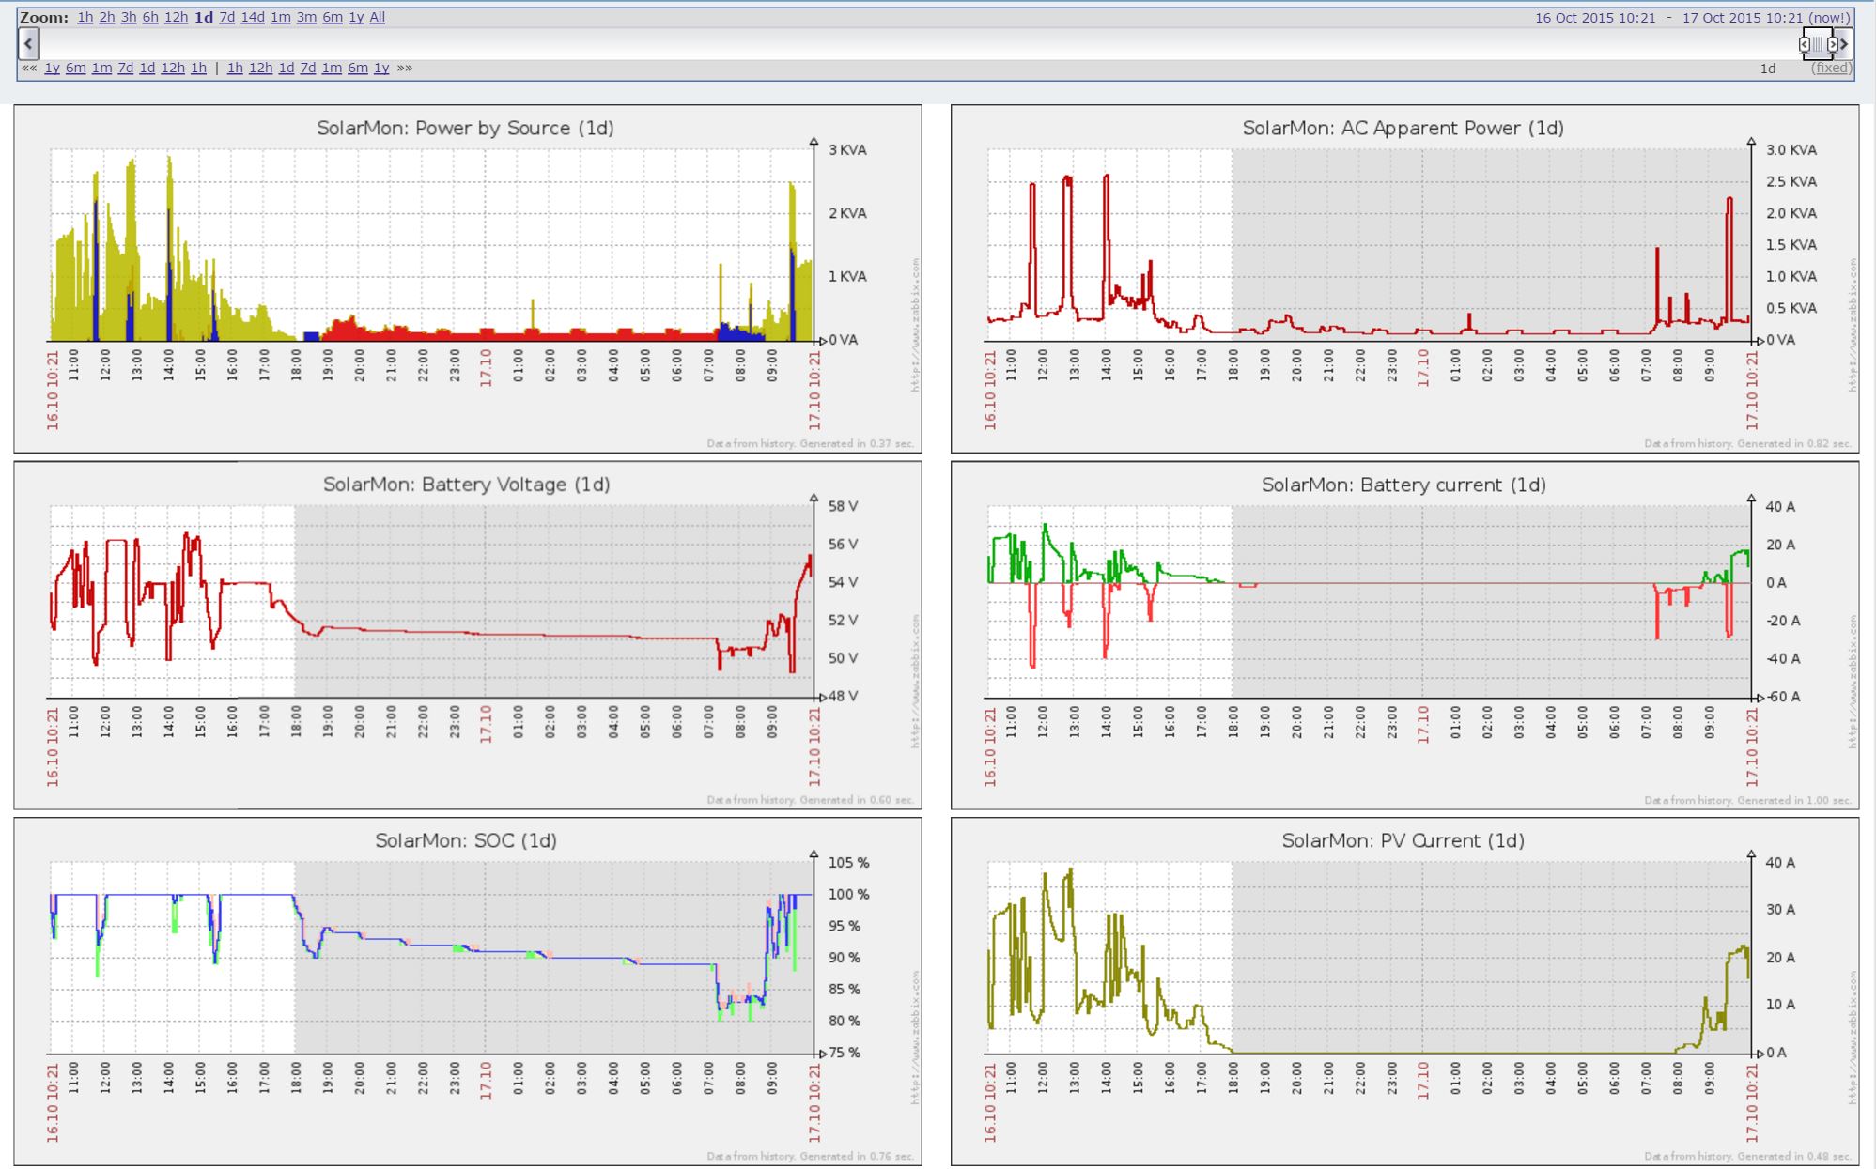1876x1169 pixels.
Task: Set zoom to All
Action: pyautogui.click(x=377, y=17)
